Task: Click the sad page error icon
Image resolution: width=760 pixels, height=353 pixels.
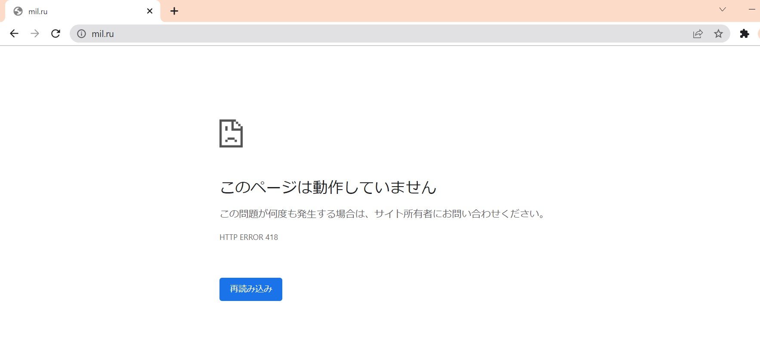Action: tap(231, 133)
